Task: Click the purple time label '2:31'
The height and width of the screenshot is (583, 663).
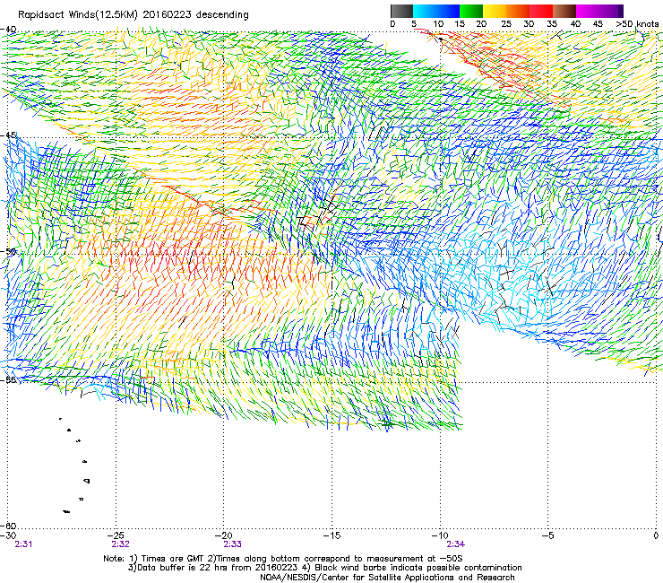Action: point(22,544)
